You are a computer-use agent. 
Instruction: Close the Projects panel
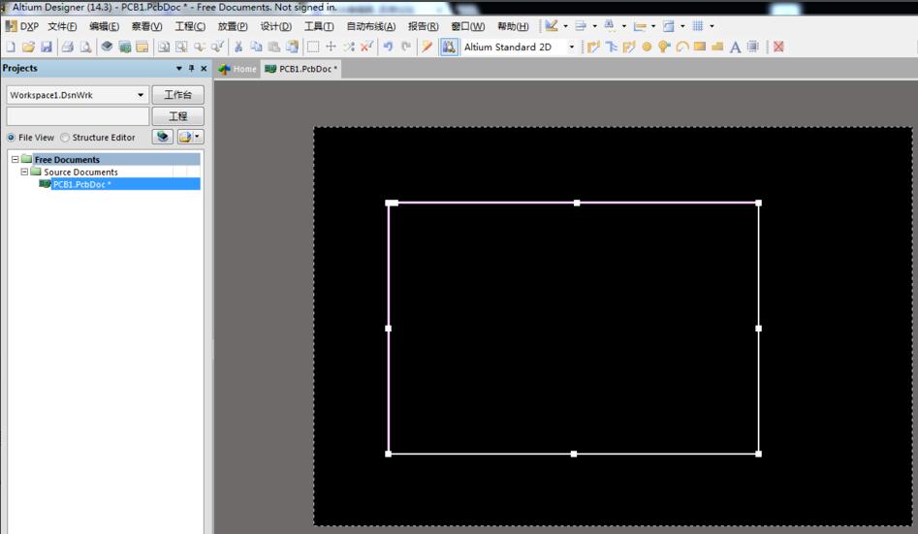[204, 69]
